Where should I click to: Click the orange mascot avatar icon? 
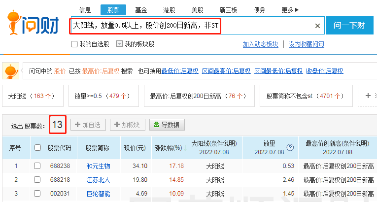pos(11,71)
